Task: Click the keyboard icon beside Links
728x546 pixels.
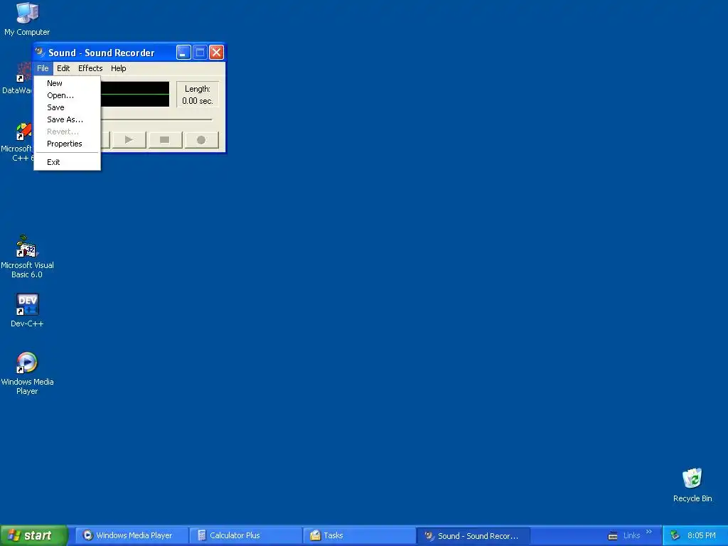Action: point(613,536)
